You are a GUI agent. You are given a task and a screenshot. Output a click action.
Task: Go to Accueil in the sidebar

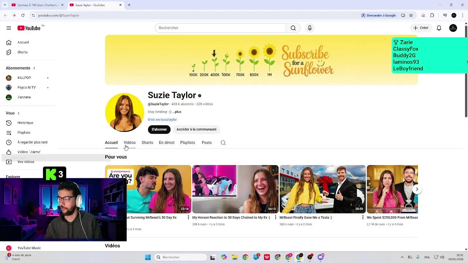(x=23, y=42)
